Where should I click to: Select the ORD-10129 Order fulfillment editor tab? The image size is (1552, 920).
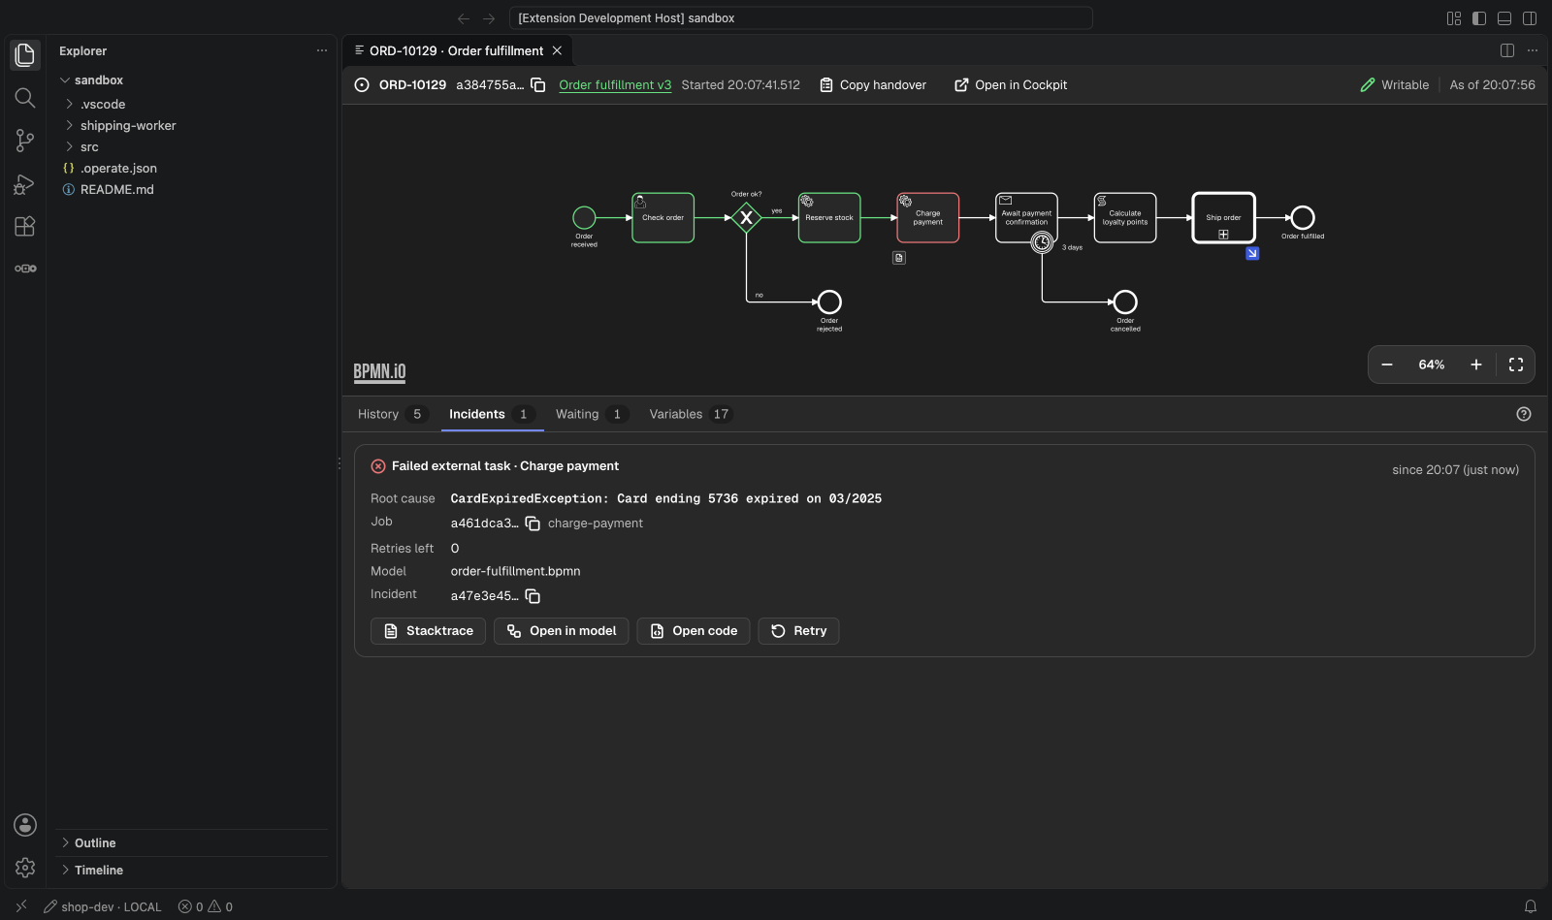tap(456, 50)
